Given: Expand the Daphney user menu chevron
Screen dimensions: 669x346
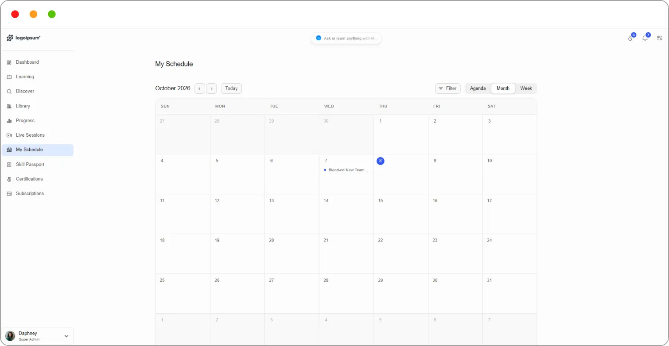Looking at the screenshot, I should [66, 336].
